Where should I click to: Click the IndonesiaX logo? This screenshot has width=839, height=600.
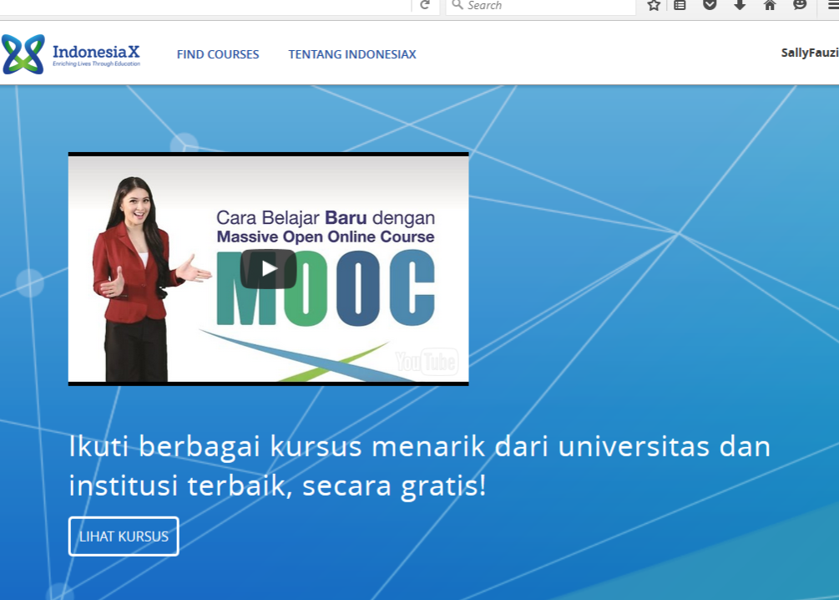click(x=71, y=54)
